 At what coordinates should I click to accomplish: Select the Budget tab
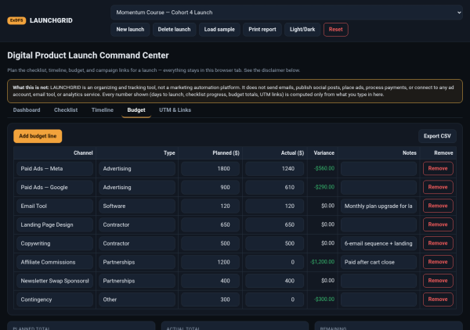[x=136, y=110]
